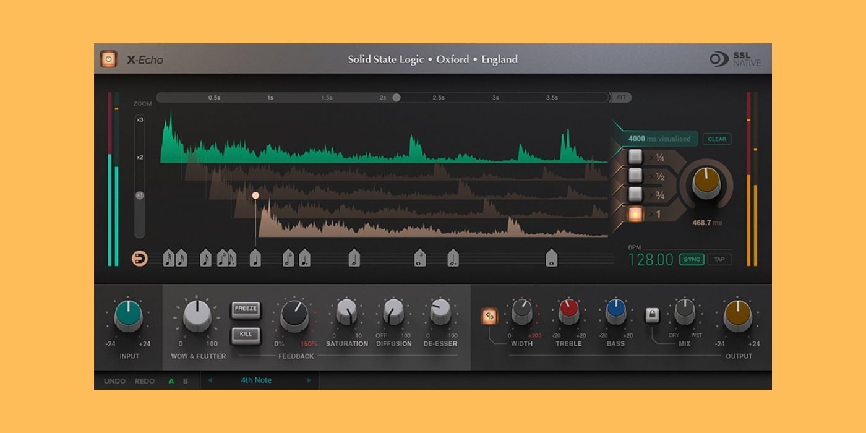Click the FIT zoom button

[x=621, y=98]
